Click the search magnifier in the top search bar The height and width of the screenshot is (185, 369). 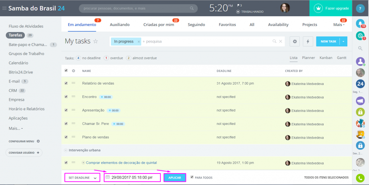pos(192,8)
